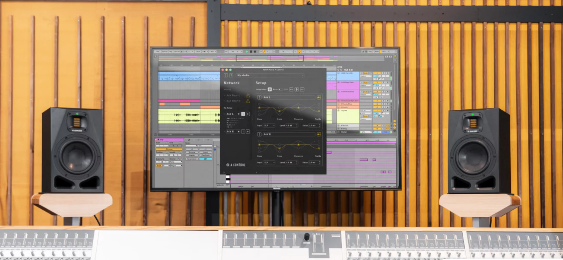Open the Master routing dropdown on 808 Core Kit
This screenshot has height=260, width=563.
pos(366,76)
